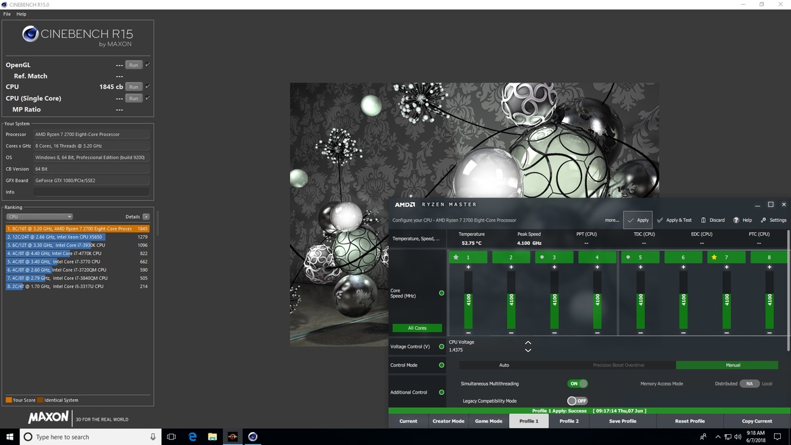The height and width of the screenshot is (445, 791).
Task: Toggle the Control Mode green indicator
Action: pos(441,365)
